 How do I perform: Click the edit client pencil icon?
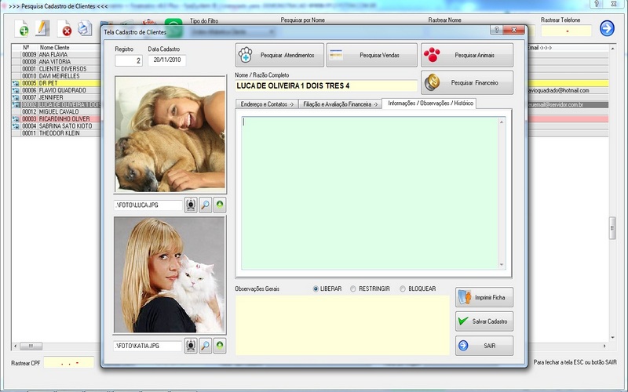pos(42,28)
